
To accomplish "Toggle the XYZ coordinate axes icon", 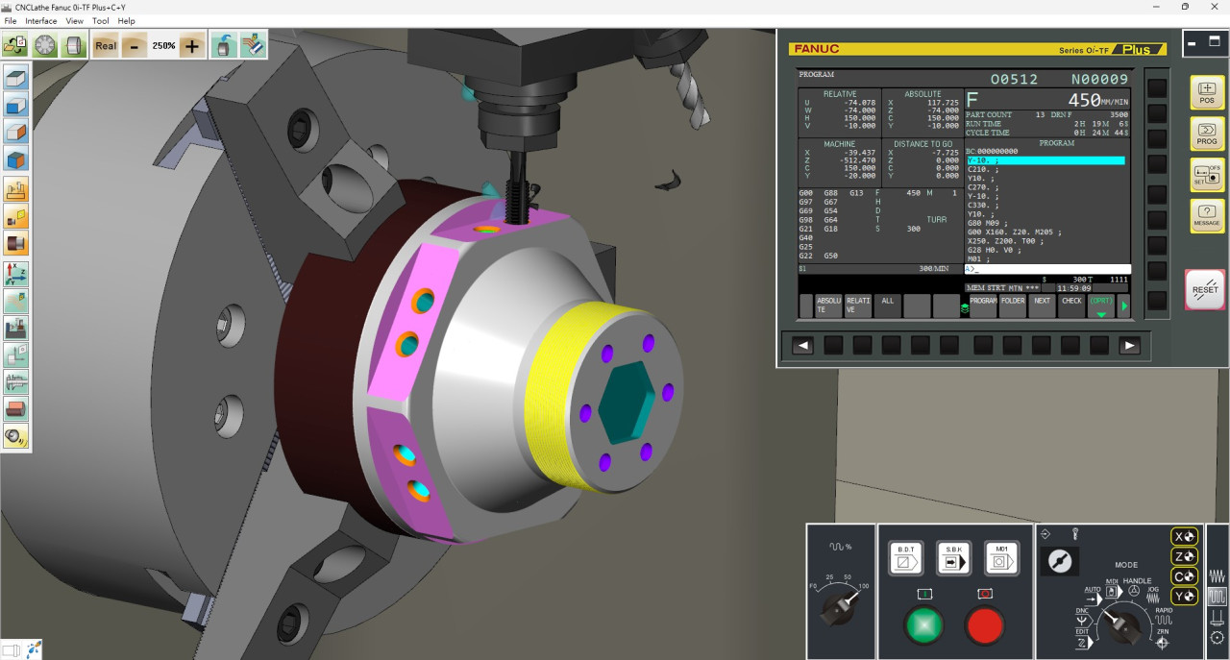I will click(x=16, y=274).
